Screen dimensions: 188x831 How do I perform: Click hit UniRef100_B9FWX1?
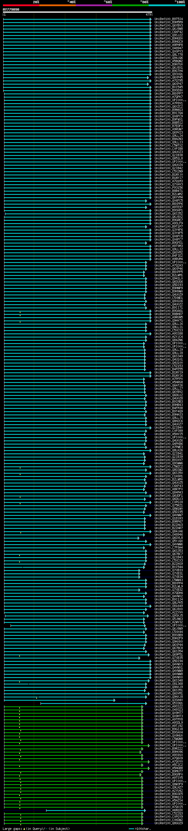[x=168, y=120]
